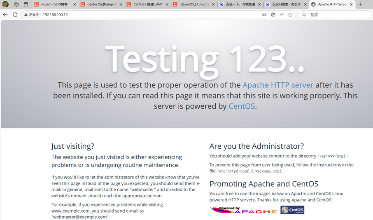Switch to 【CentOS】Linux tab
This screenshot has width=373, height=220.
[194, 4]
